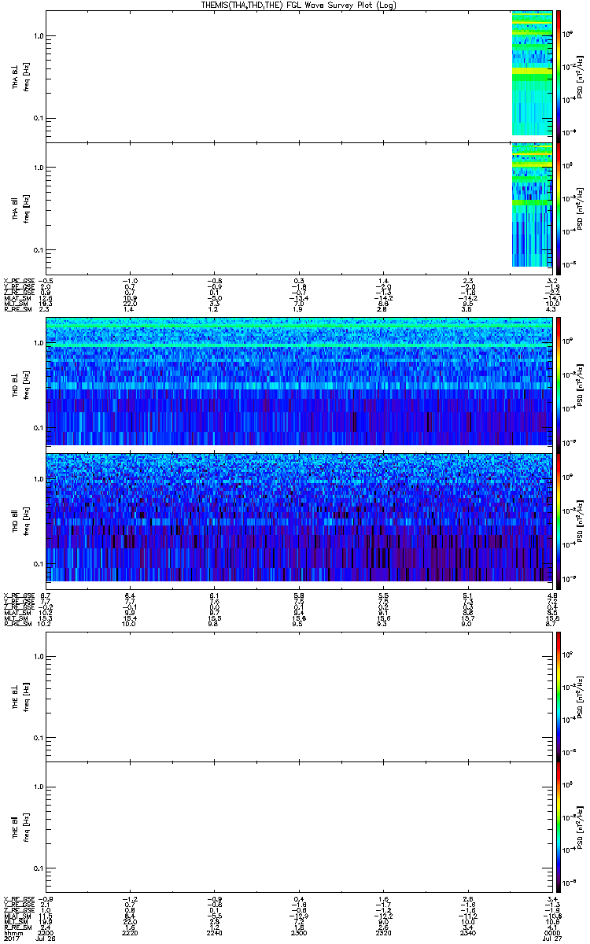Click the MLAT_SM row label under THA panels
590x944 pixels.
pyautogui.click(x=17, y=299)
